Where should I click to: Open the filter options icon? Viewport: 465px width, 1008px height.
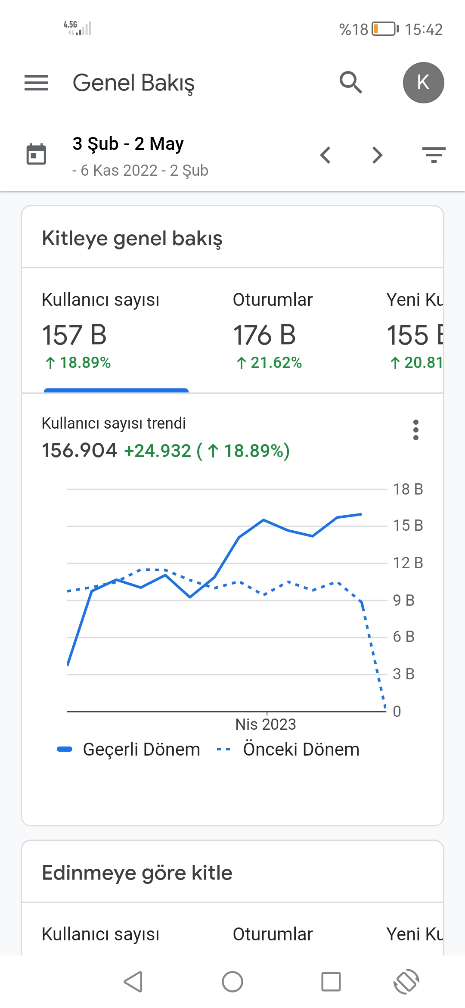(x=434, y=155)
